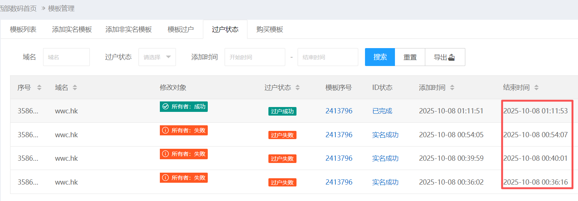Image resolution: width=578 pixels, height=201 pixels.
Task: Click the 已完成 ID status link
Action: tap(382, 111)
